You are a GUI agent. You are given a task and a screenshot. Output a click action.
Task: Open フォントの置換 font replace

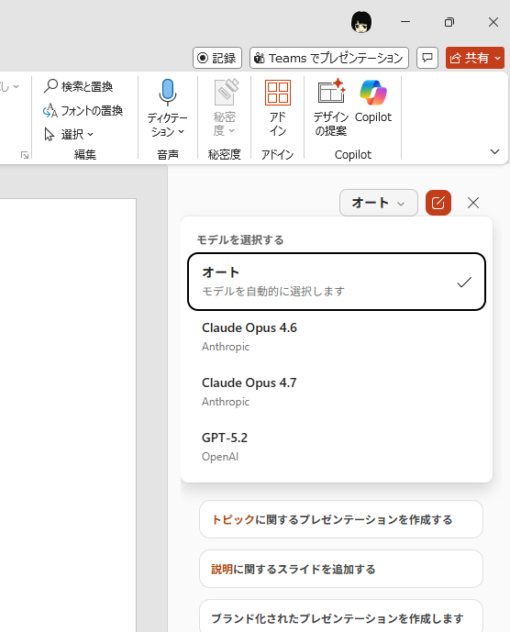coord(83,110)
